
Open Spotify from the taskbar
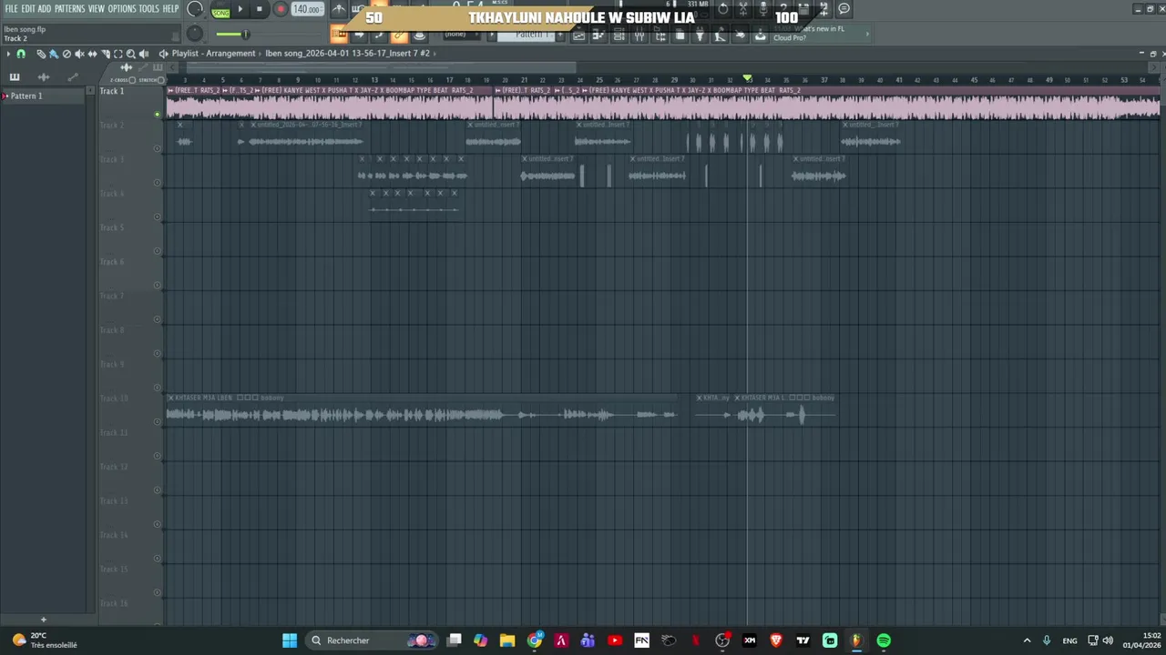coord(884,640)
